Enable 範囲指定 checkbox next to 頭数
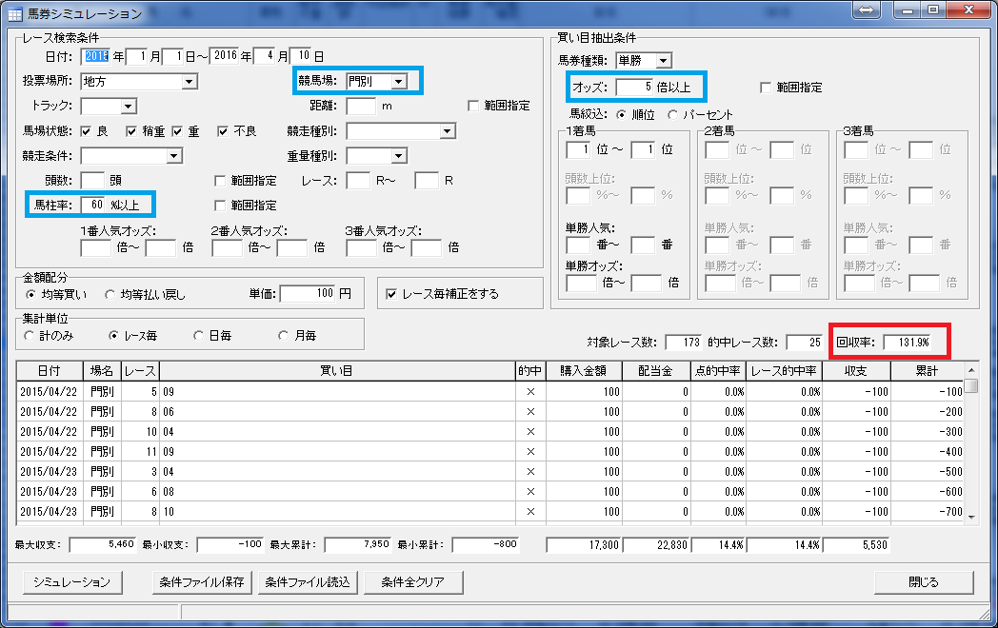Screen dimensions: 998x628 (x=220, y=182)
